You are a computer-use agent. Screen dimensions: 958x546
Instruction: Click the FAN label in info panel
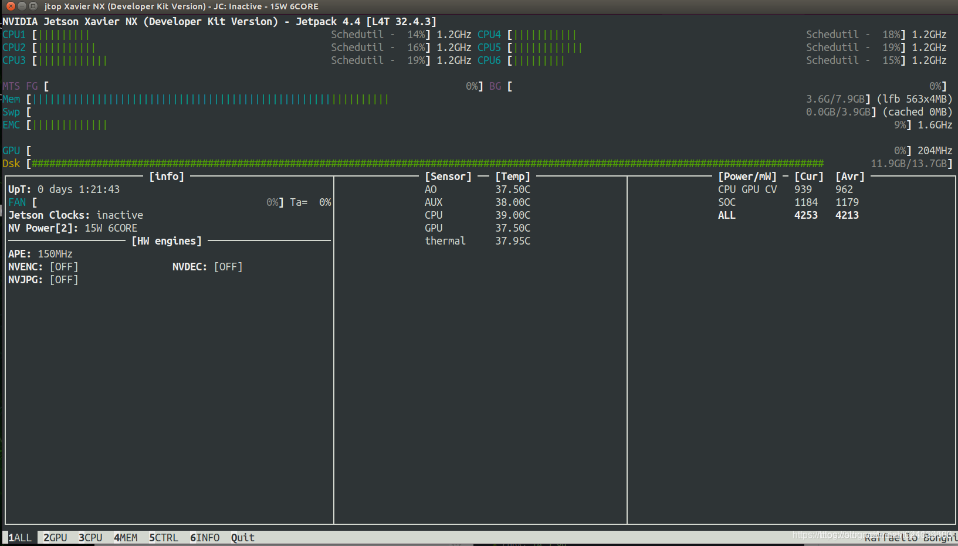[17, 202]
